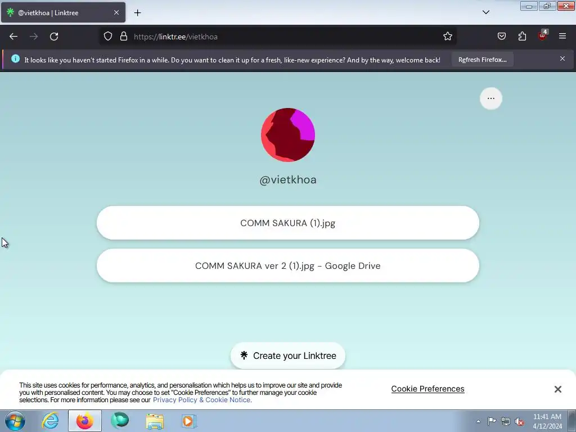Open the clock showing 11:41 AM

[547, 421]
